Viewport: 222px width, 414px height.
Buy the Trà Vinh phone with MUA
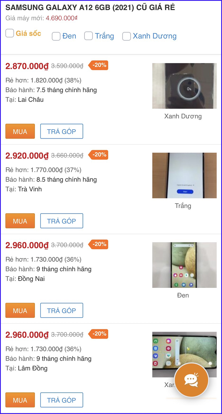pyautogui.click(x=20, y=221)
